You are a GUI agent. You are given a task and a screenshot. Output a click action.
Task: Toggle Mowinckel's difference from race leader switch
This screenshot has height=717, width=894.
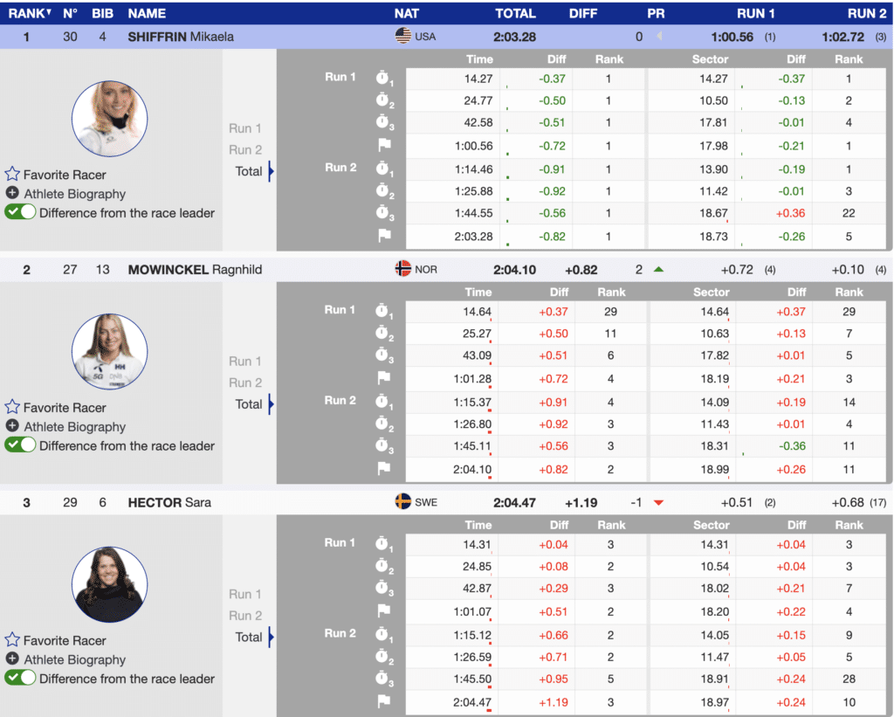point(20,445)
